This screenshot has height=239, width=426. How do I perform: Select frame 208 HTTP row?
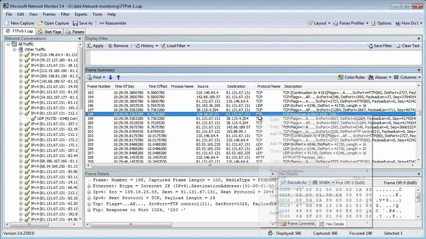(x=251, y=157)
